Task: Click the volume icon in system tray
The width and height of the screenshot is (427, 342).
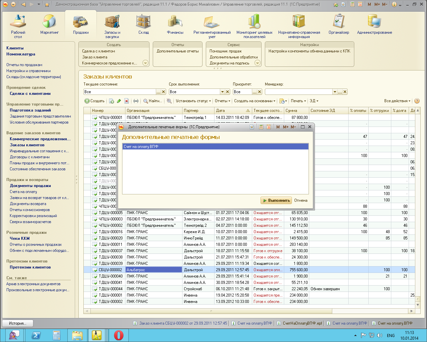Action: click(x=379, y=335)
